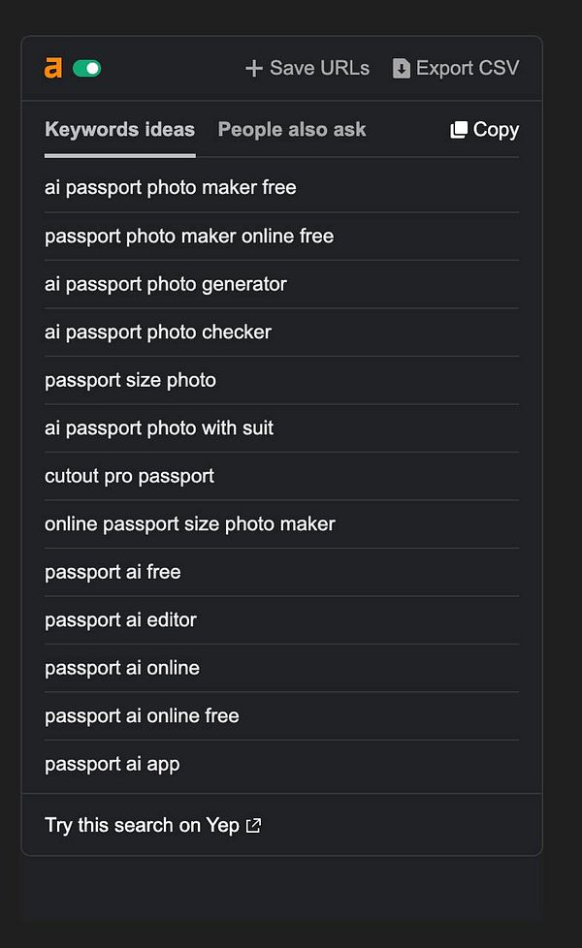The image size is (582, 948).
Task: Select "online passport size photo maker" keyword
Action: click(x=190, y=523)
